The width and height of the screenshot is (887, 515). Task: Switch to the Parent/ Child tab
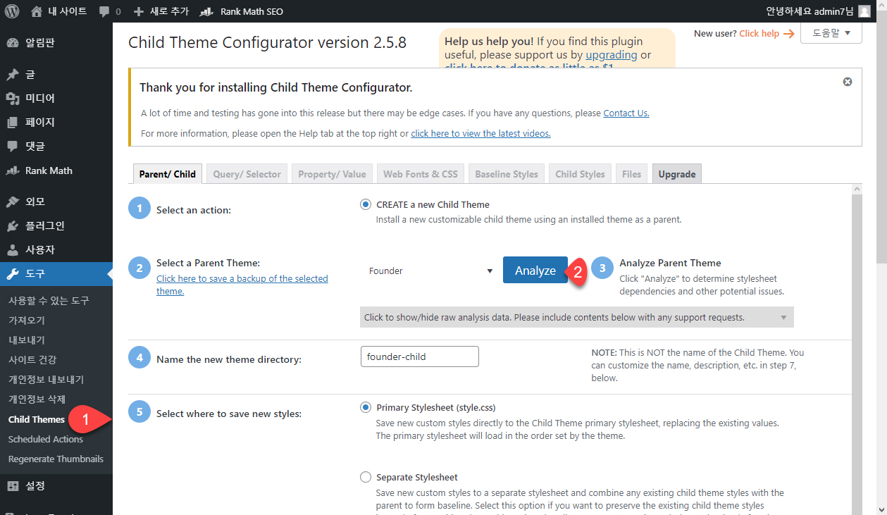point(167,174)
